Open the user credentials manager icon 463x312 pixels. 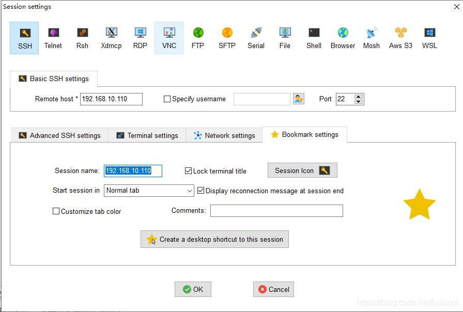tap(299, 99)
